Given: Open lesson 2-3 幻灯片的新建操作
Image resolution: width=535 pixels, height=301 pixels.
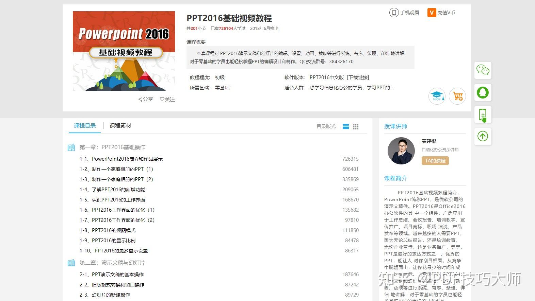Looking at the screenshot, I should (x=105, y=295).
